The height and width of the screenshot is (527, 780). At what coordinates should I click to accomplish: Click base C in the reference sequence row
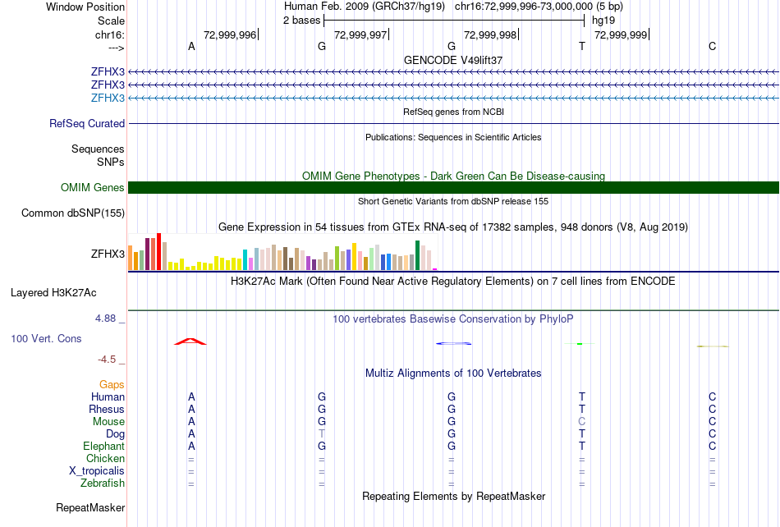coord(713,46)
